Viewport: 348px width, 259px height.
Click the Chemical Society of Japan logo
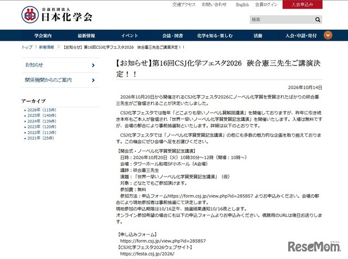pos(57,15)
